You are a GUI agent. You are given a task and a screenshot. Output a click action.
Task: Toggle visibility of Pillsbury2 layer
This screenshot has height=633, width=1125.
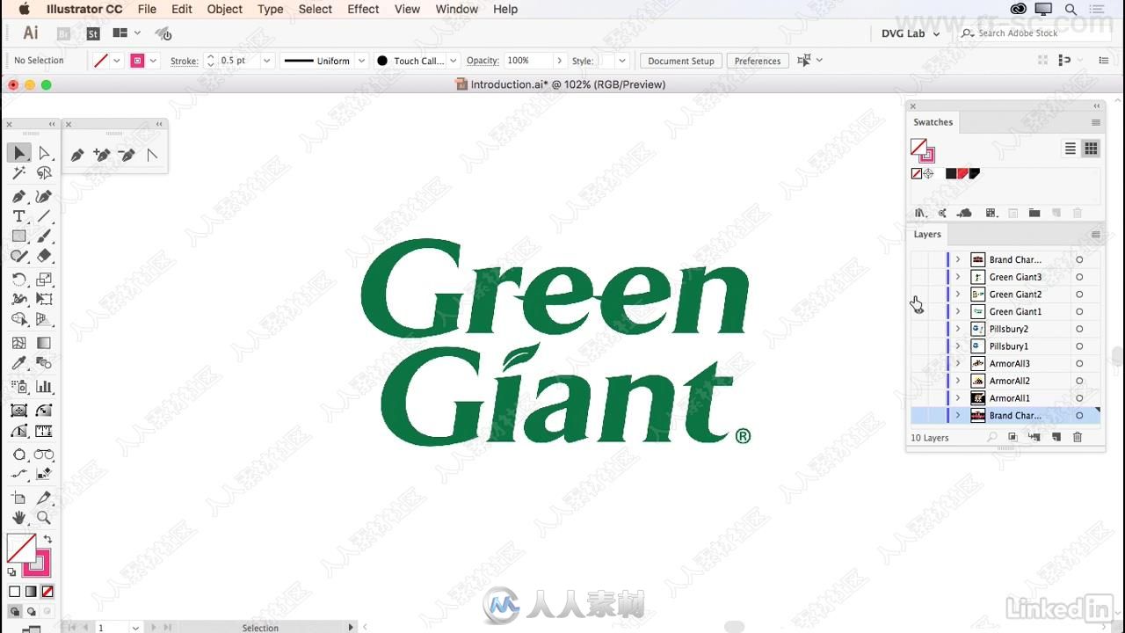click(918, 329)
